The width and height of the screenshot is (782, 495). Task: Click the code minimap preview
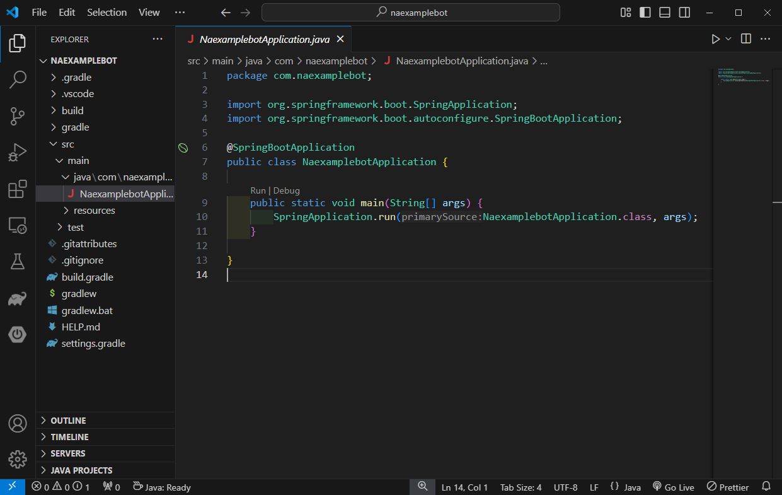point(744,77)
